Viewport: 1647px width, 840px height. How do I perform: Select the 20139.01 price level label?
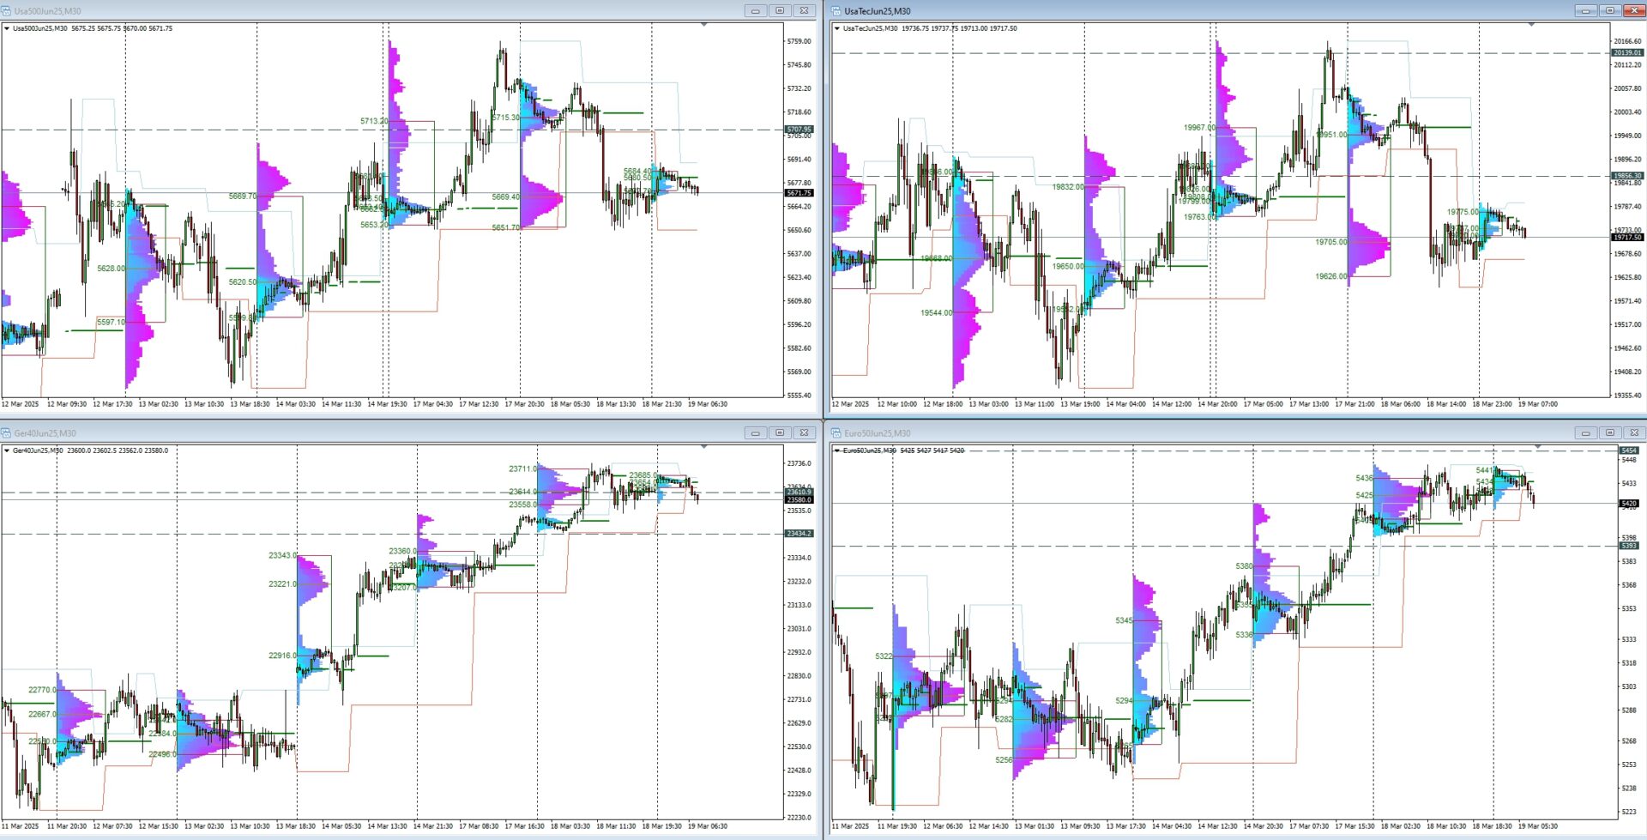point(1627,53)
